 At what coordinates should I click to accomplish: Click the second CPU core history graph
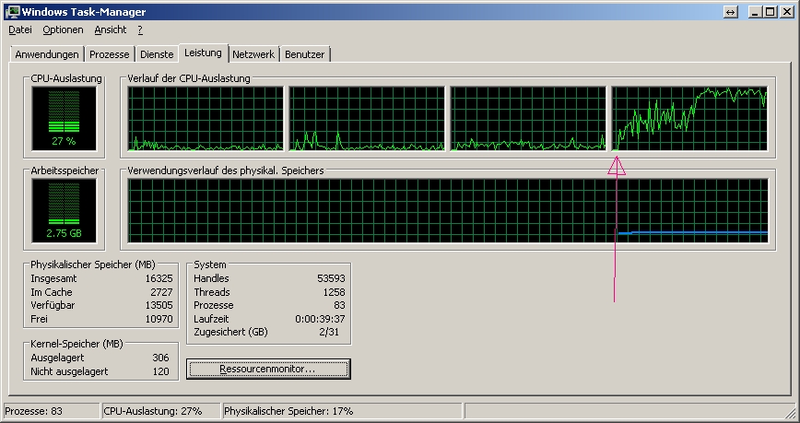pyautogui.click(x=367, y=119)
